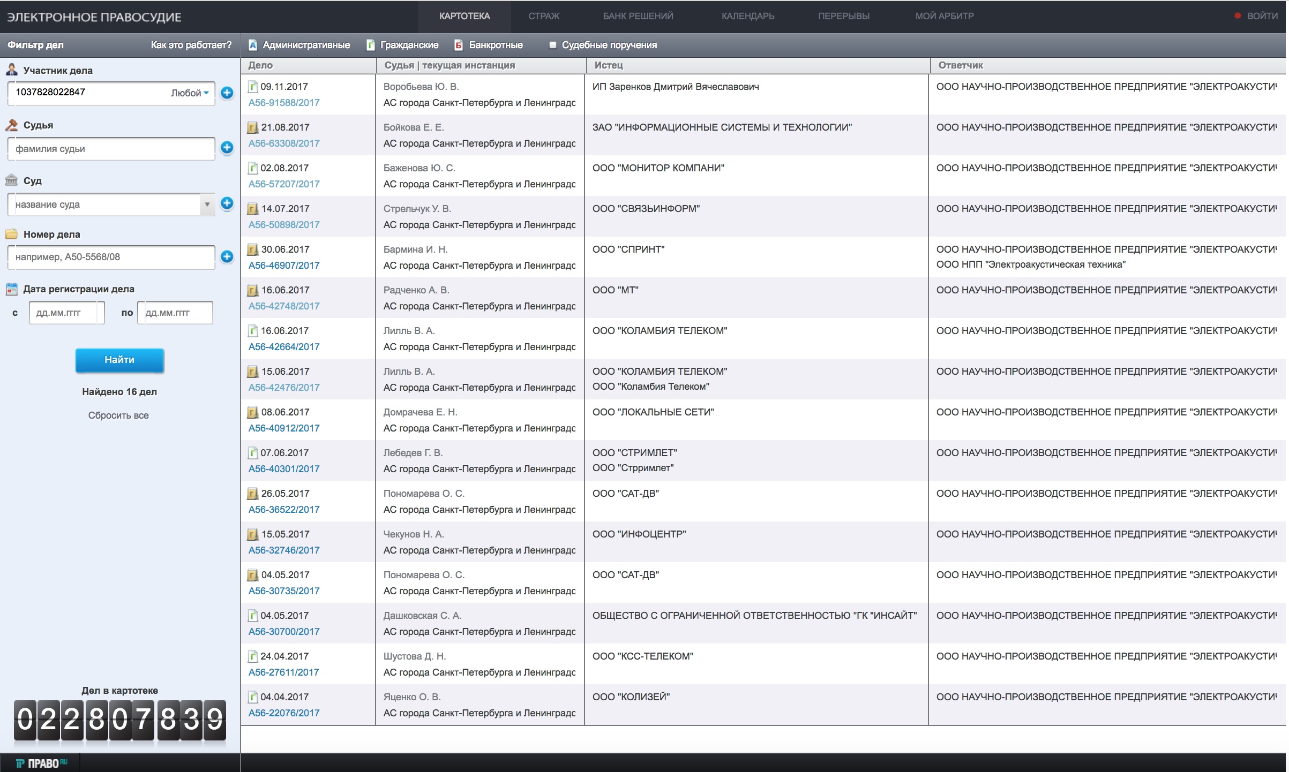
Task: Click the calendar icon by registration date
Action: pyautogui.click(x=12, y=289)
